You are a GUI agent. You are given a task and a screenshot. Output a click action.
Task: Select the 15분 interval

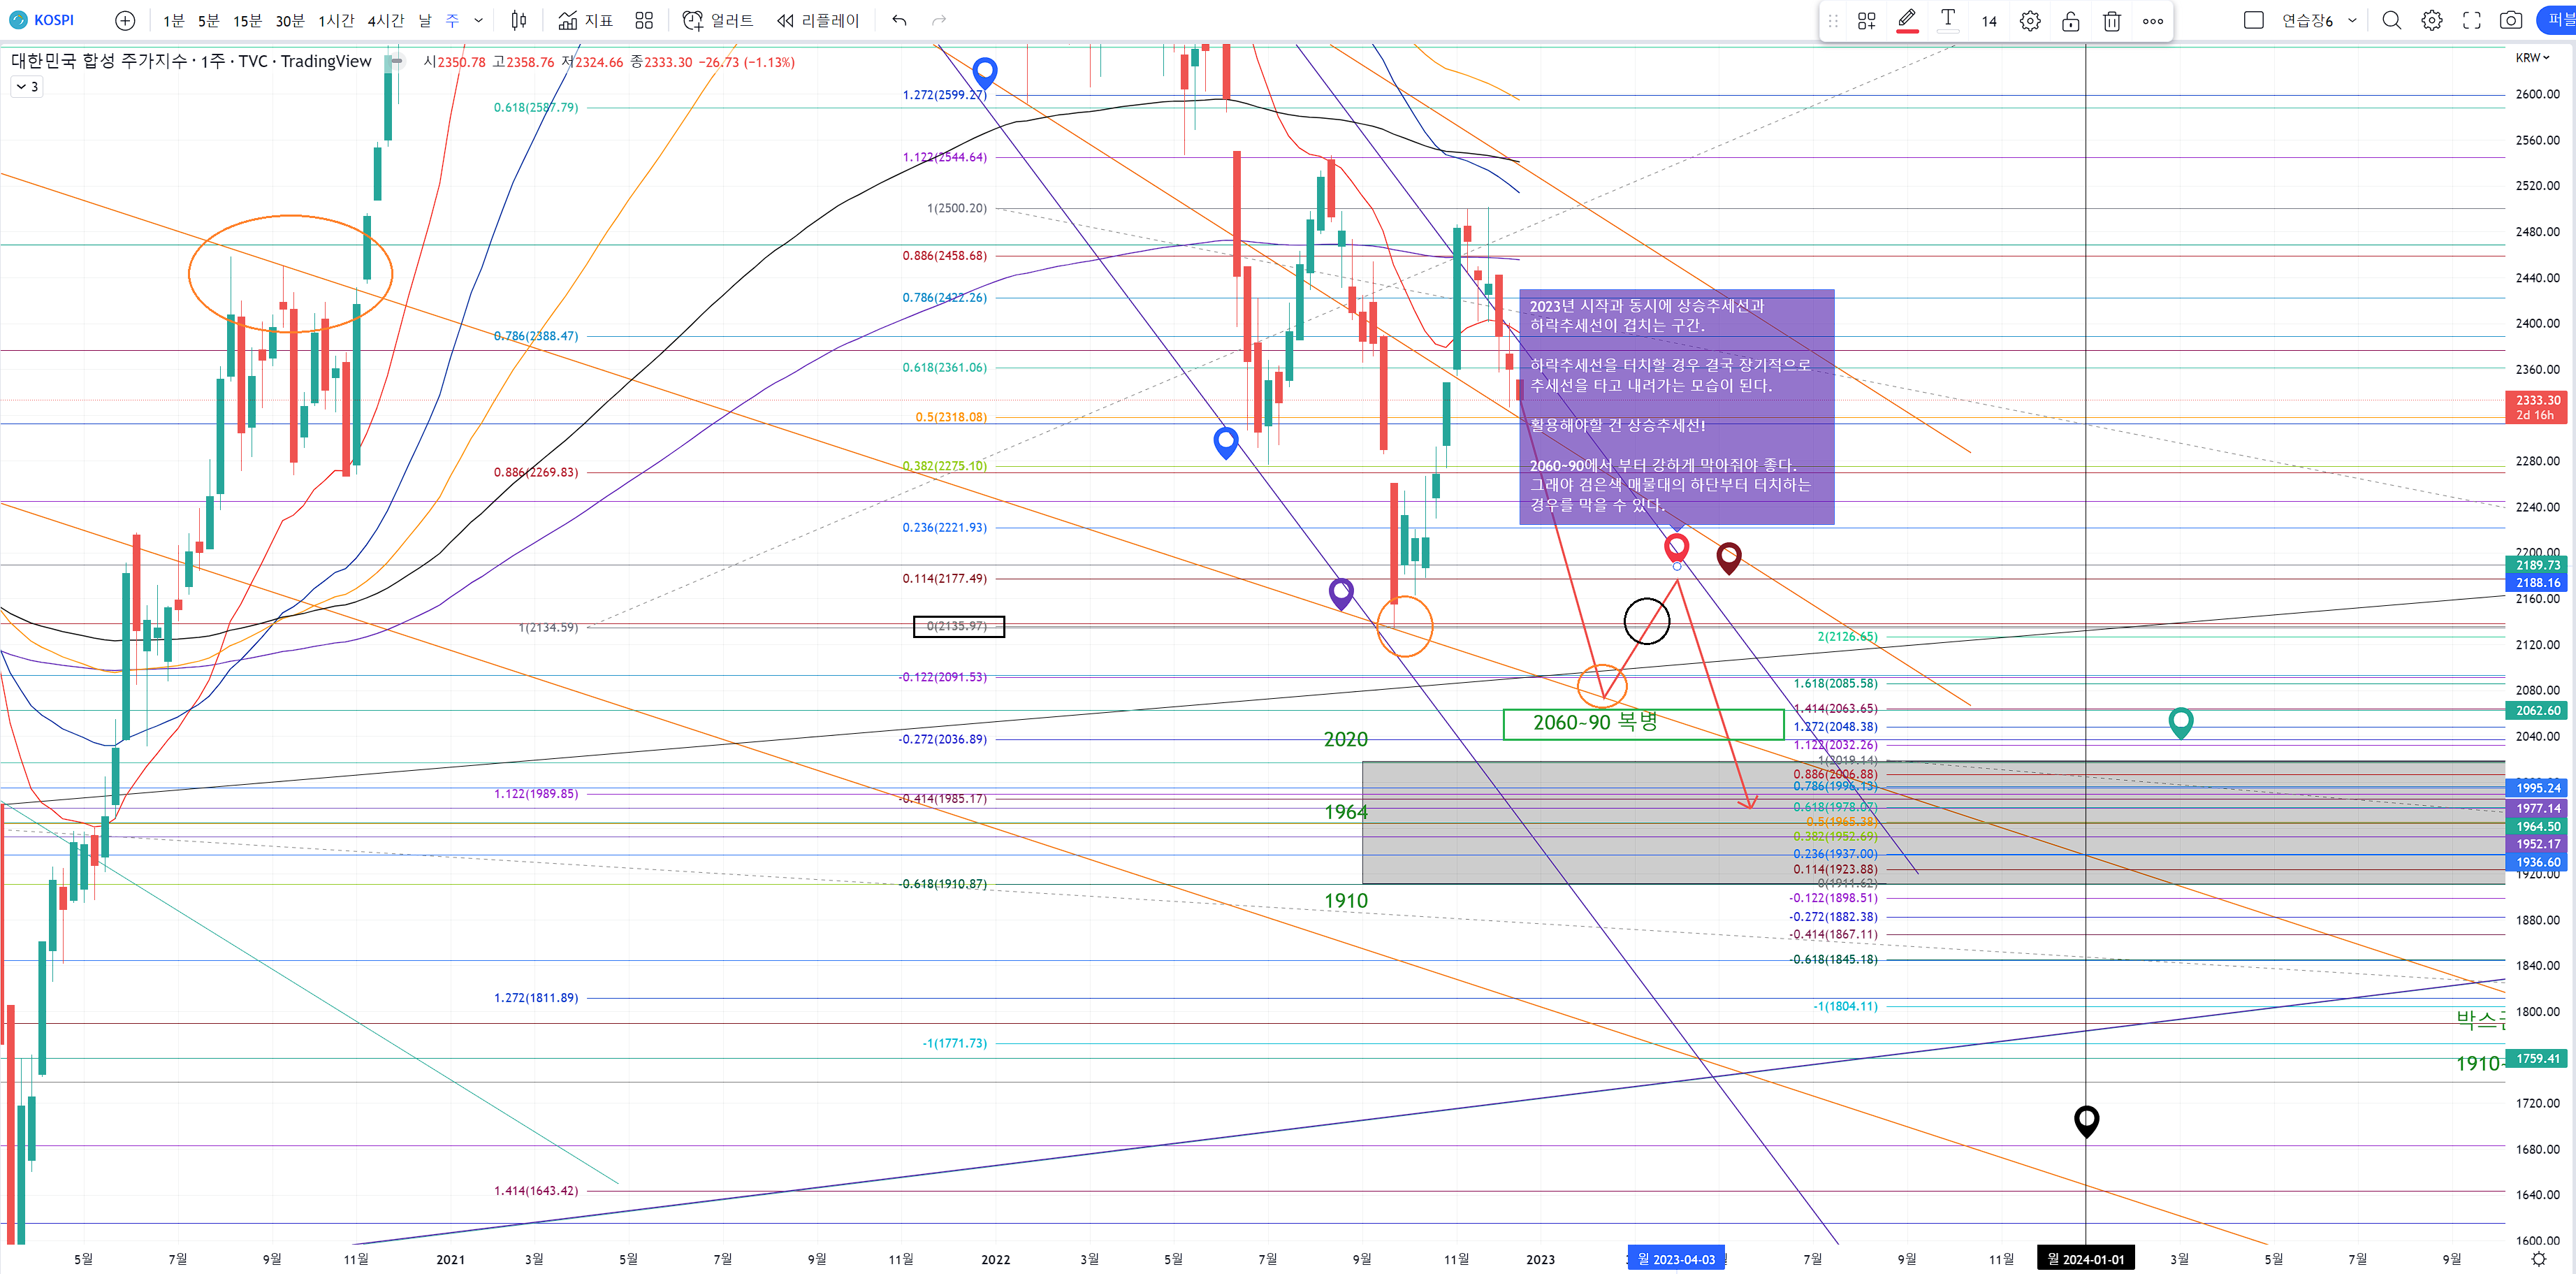point(247,20)
